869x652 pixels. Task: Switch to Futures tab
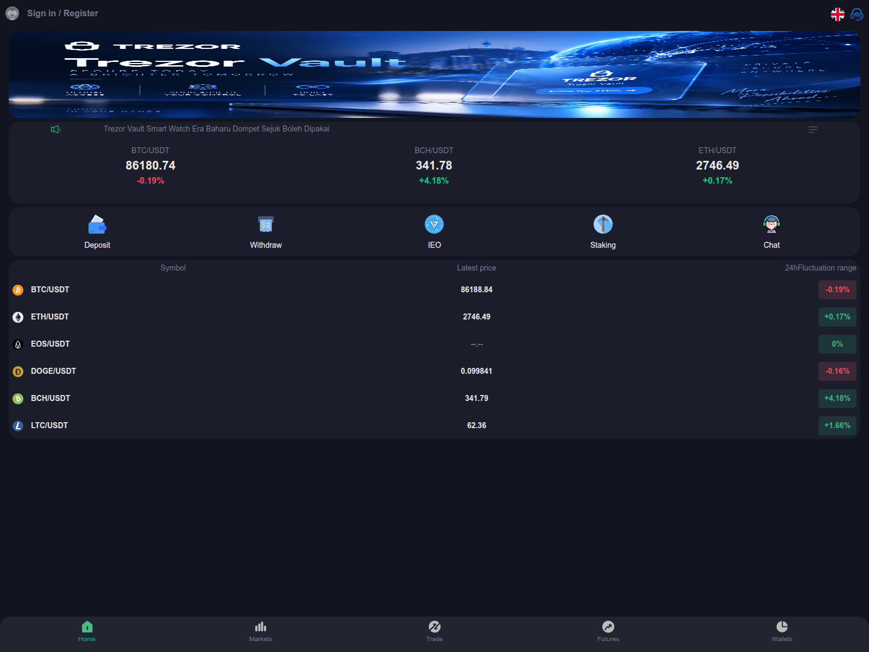[x=608, y=631]
